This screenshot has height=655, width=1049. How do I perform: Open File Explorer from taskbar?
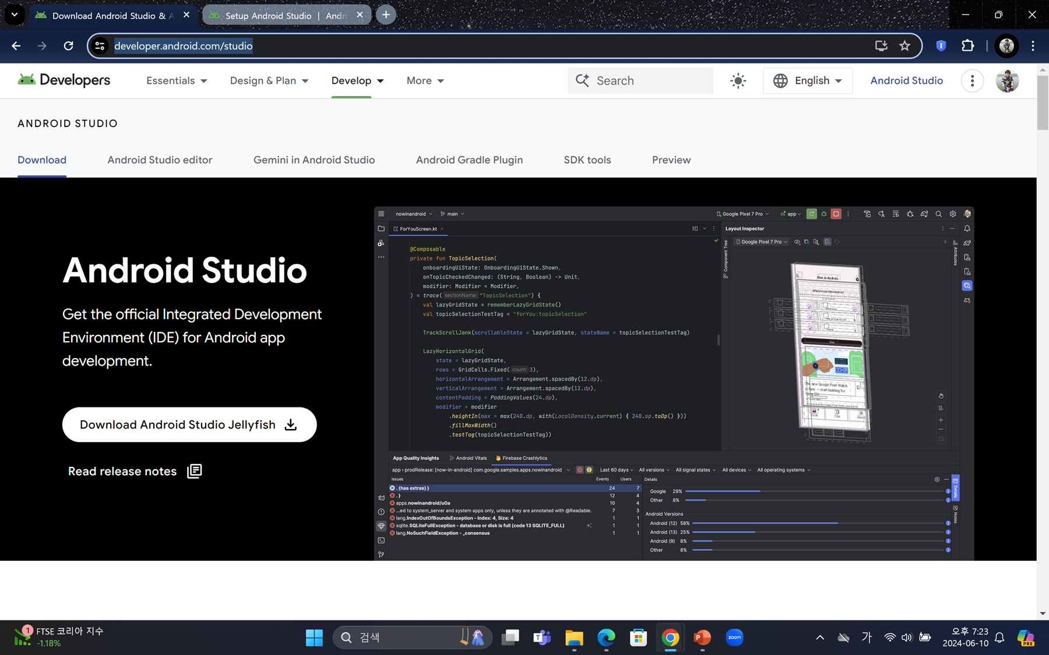574,638
